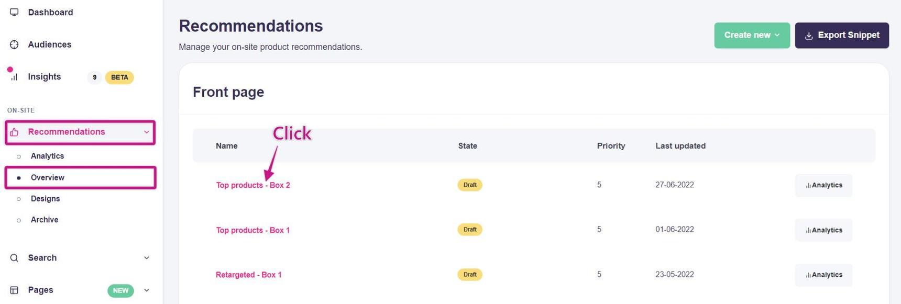The height and width of the screenshot is (304, 901).
Task: Open Analytics for Retargeted - Box 1
Action: pos(823,275)
